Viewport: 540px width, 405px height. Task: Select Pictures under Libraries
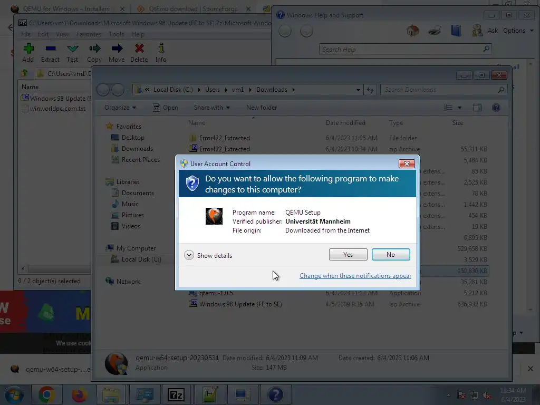pos(128,215)
